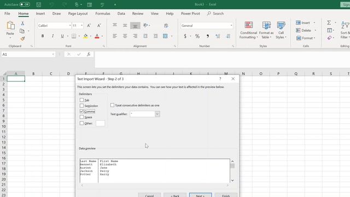Apply Comma Style format
350x197 pixels.
(208, 36)
